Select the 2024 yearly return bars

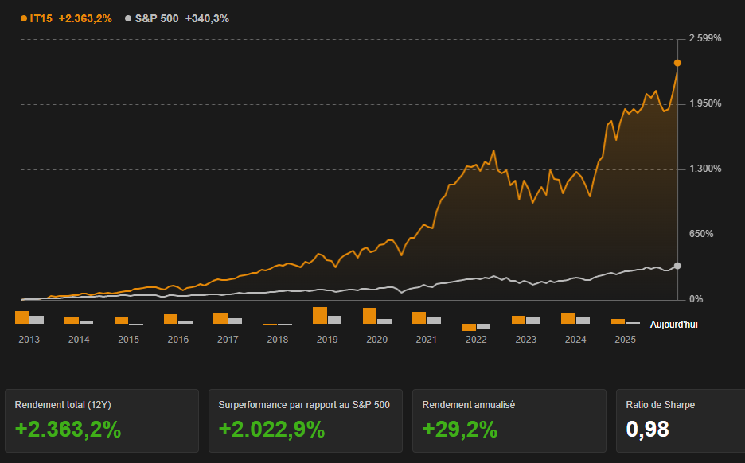pos(575,318)
